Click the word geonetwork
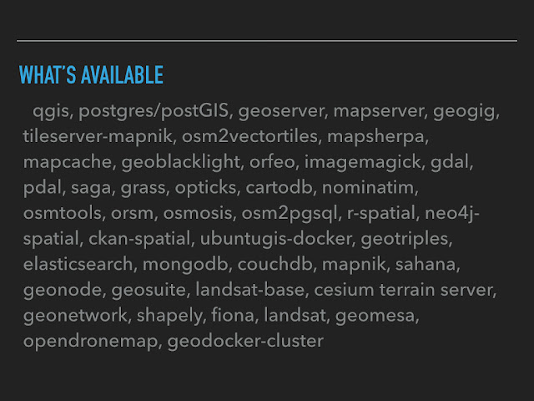Image resolution: width=534 pixels, height=401 pixels. 75,316
